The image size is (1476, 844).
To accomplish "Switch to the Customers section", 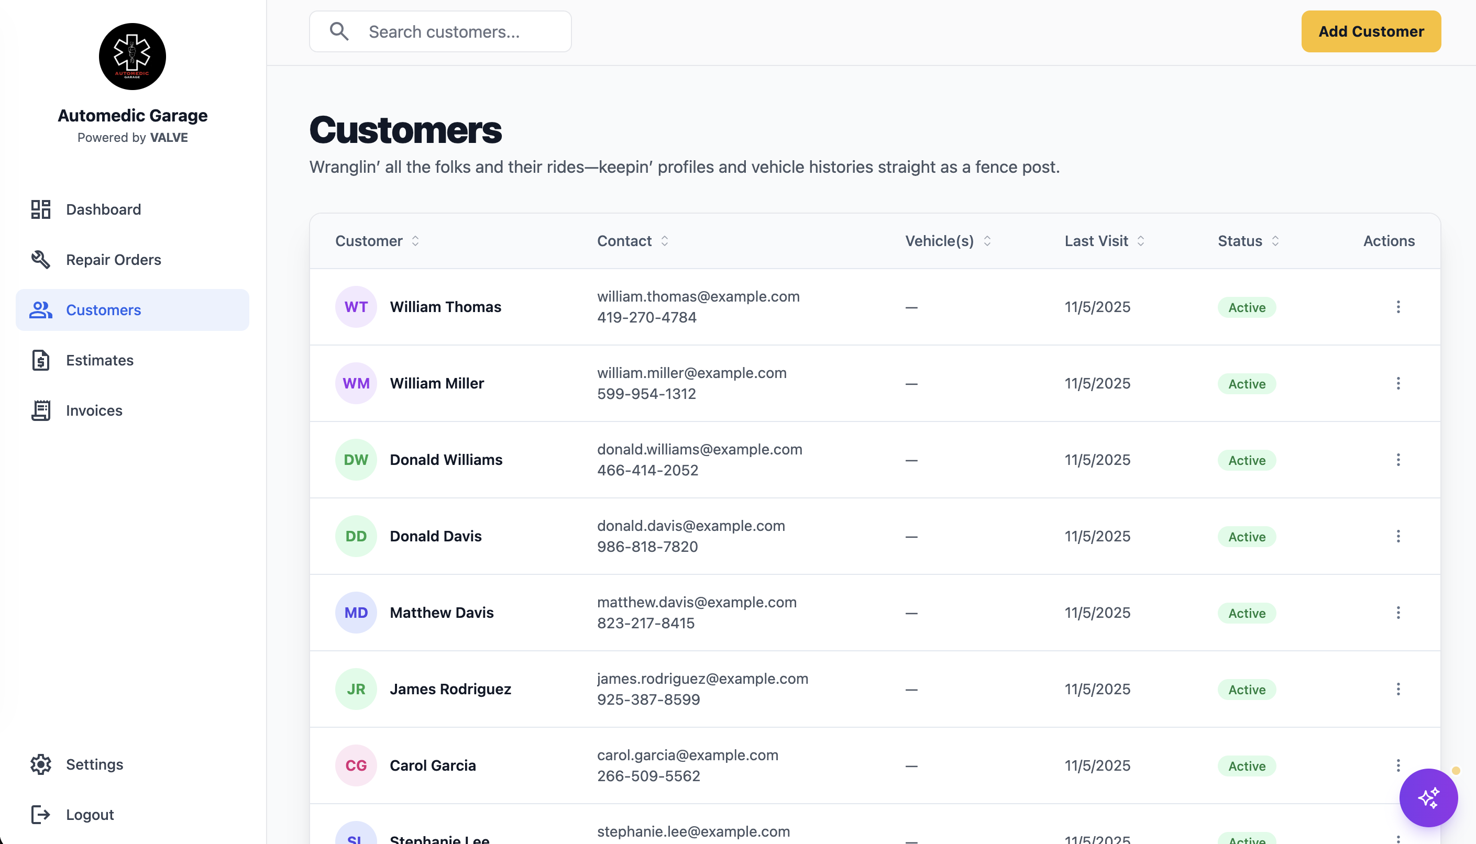I will point(103,309).
